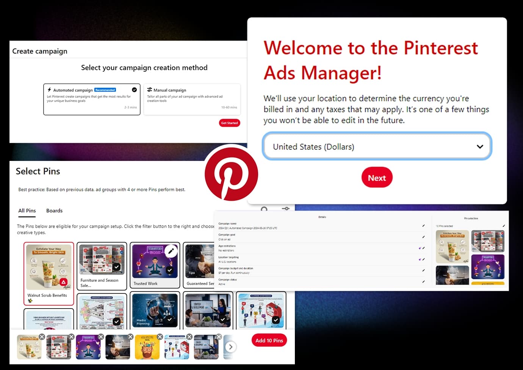
Task: Edit Campaign budget and duration pencil
Action: point(423,271)
